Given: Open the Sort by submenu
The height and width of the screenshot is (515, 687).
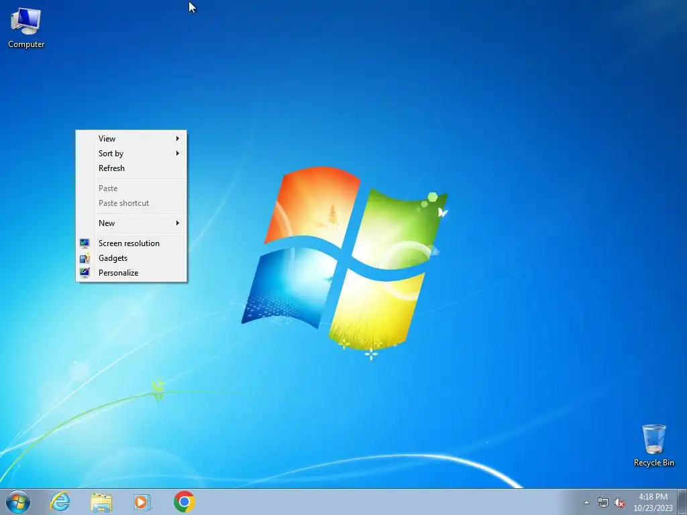Looking at the screenshot, I should [x=131, y=154].
